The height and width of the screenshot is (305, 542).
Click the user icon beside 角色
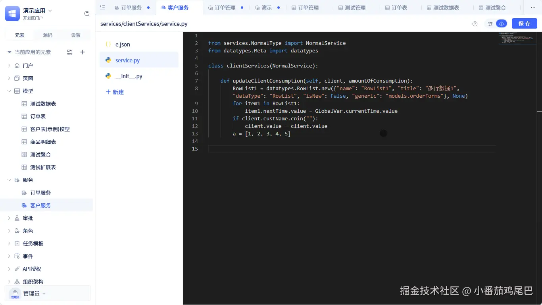17,231
